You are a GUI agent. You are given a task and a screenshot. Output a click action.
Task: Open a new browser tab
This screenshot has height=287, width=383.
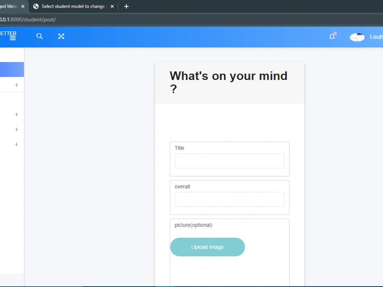point(126,7)
